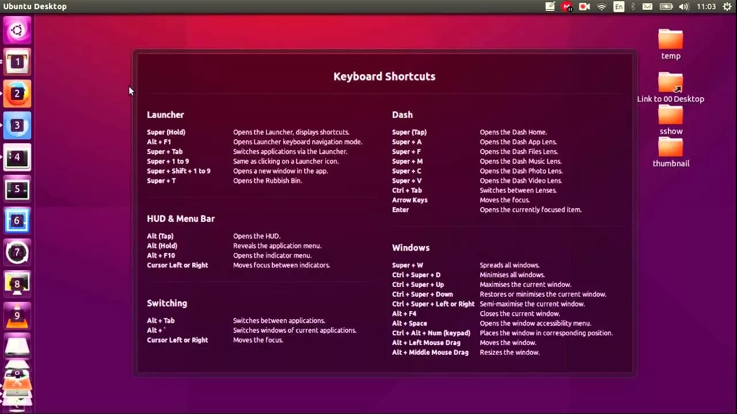Click the Alt (Tap) shortcut text

pos(160,236)
